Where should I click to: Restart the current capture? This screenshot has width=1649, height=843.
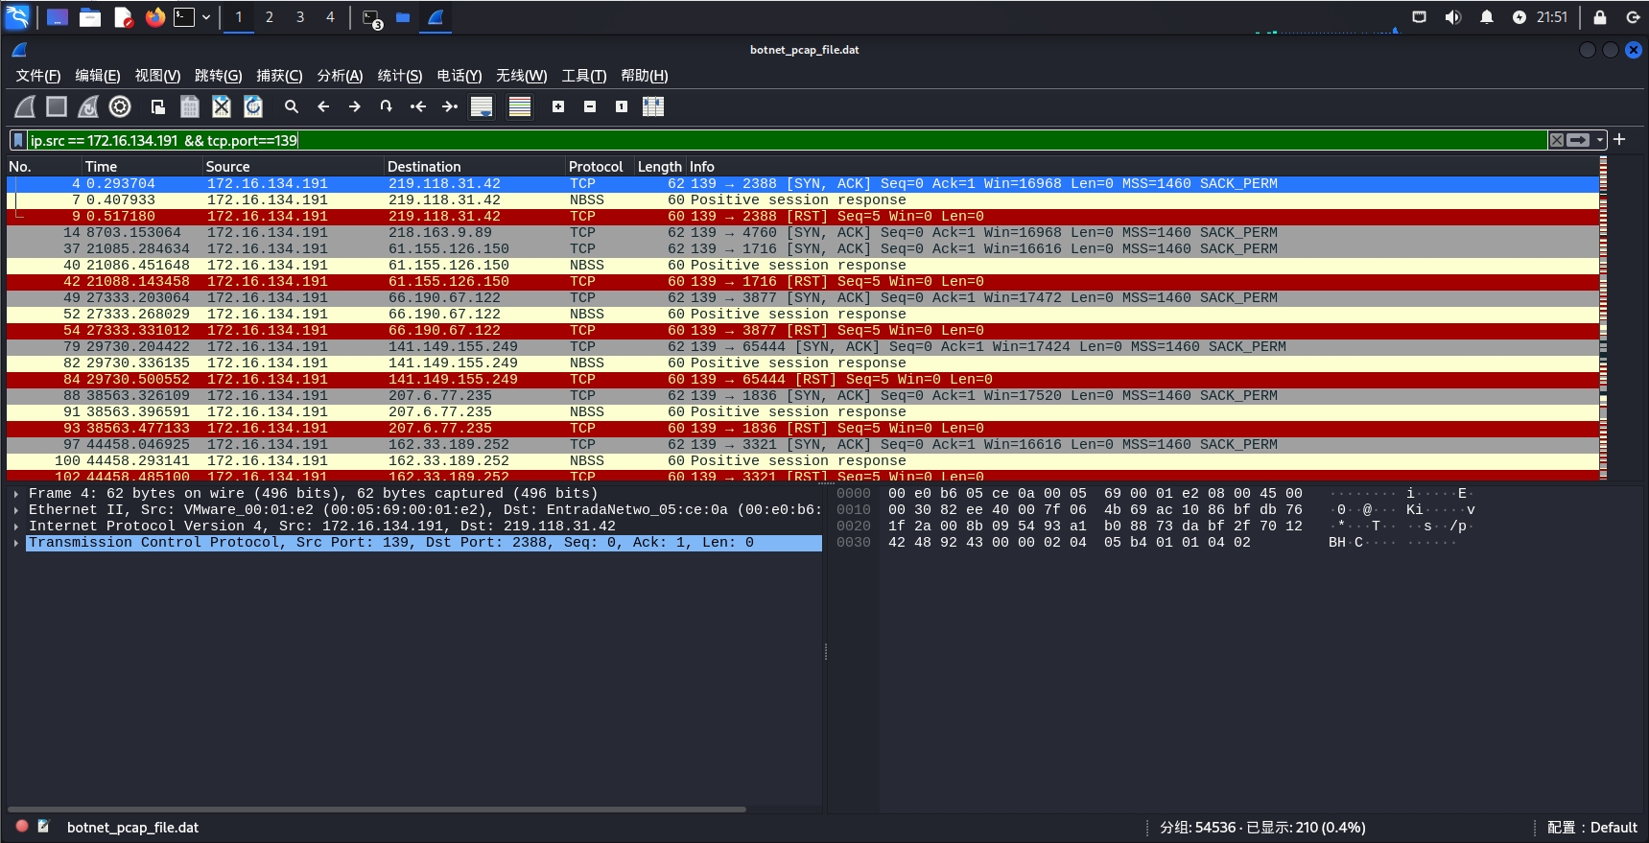(x=88, y=106)
